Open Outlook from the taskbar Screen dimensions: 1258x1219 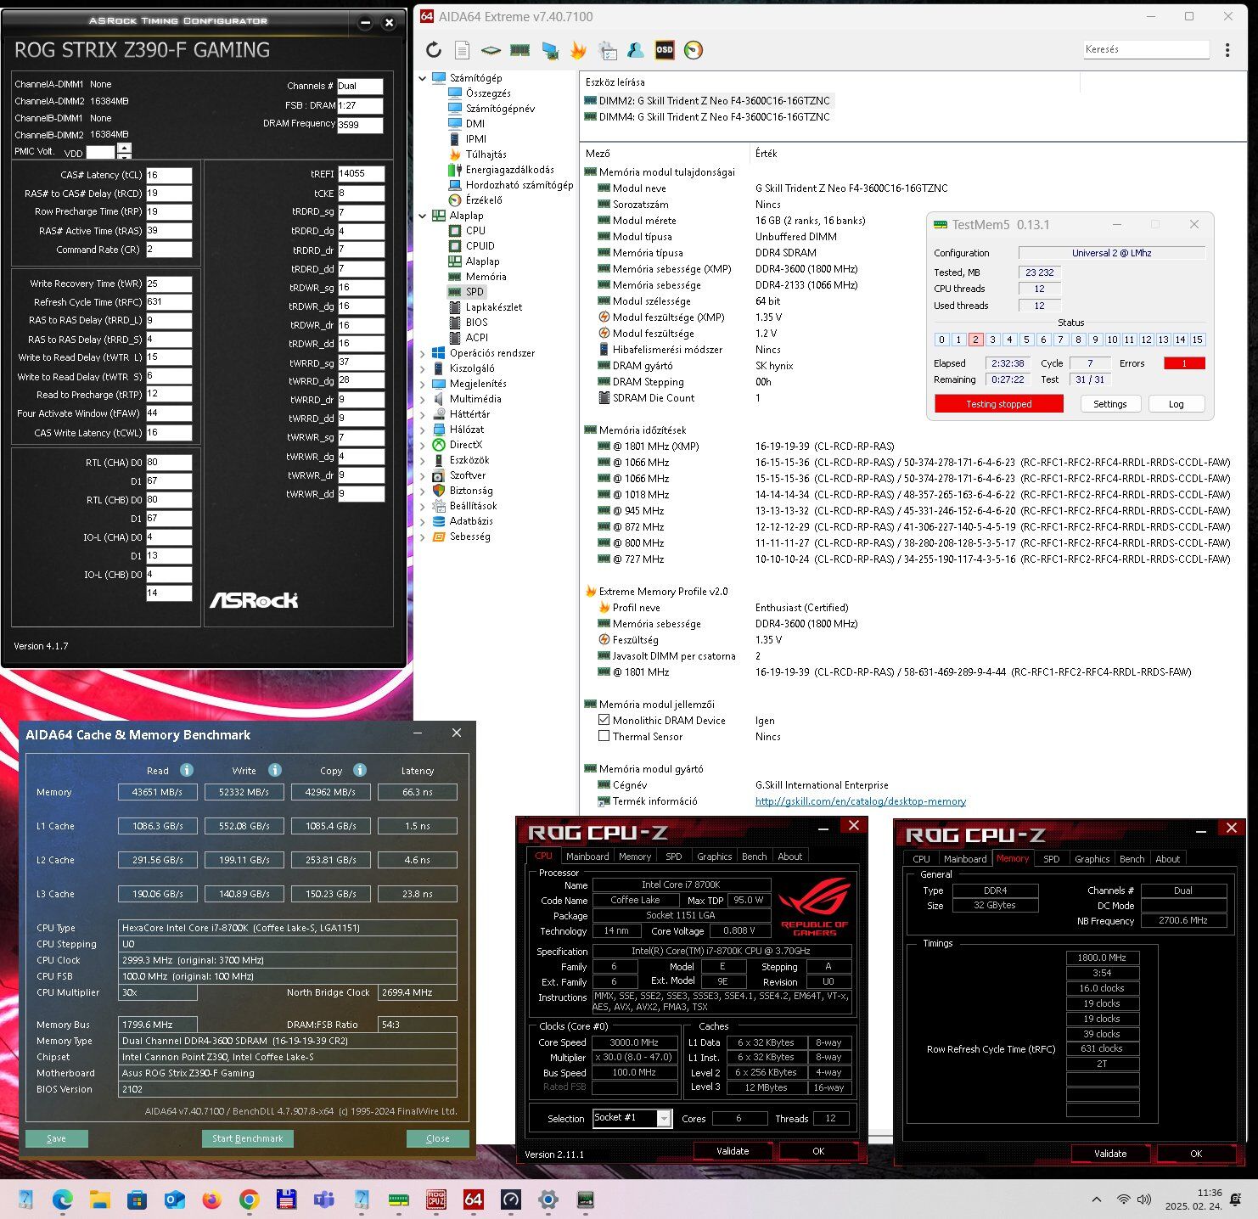(x=175, y=1199)
